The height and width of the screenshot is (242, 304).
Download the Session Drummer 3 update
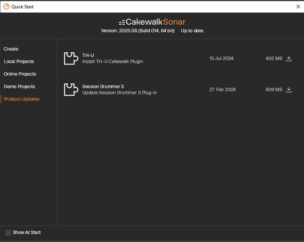(x=289, y=89)
